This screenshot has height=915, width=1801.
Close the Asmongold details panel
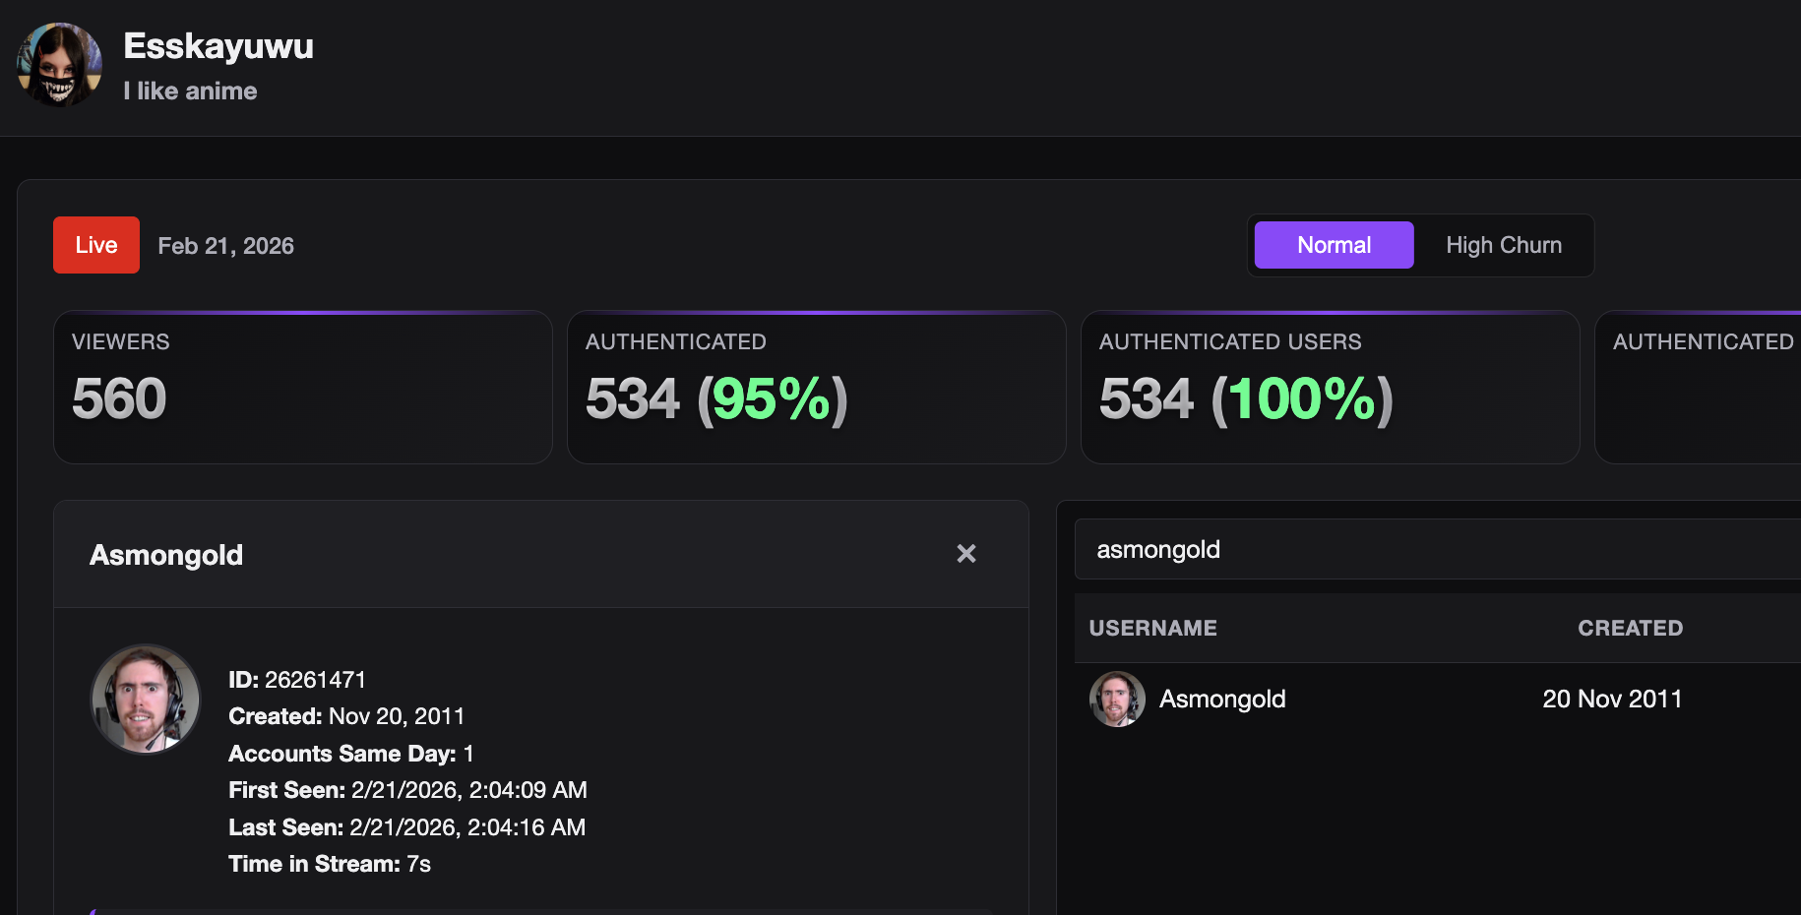point(966,554)
